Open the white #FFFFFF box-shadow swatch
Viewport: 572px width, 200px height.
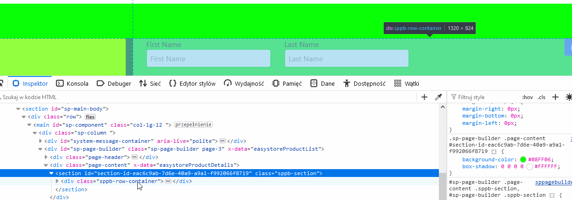[530, 166]
